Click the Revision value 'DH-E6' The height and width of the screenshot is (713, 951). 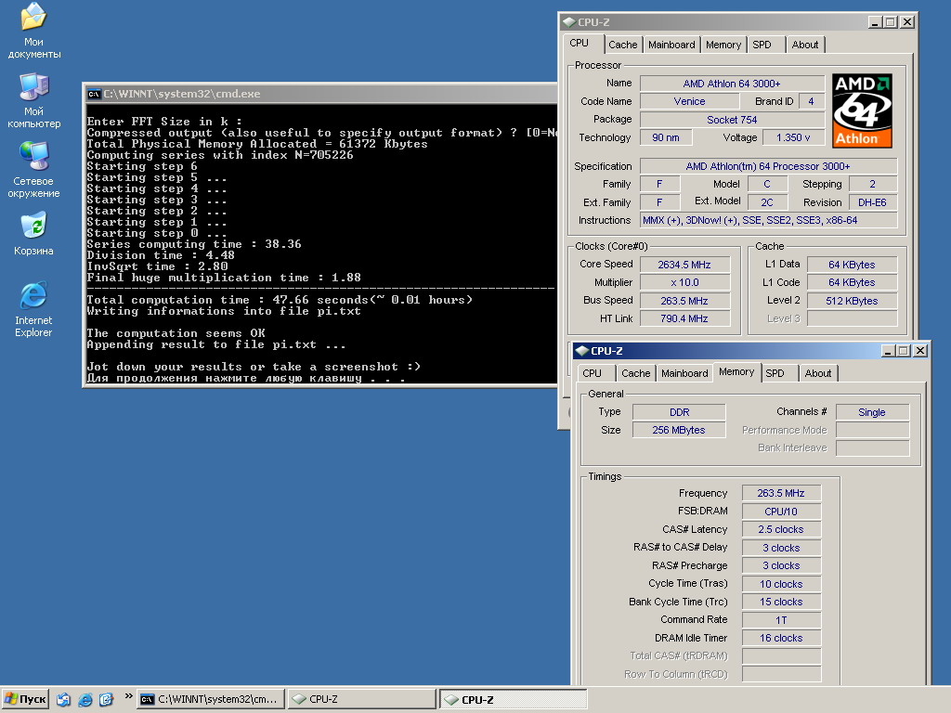[x=872, y=202]
